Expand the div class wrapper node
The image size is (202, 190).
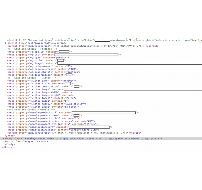[x=6, y=141]
